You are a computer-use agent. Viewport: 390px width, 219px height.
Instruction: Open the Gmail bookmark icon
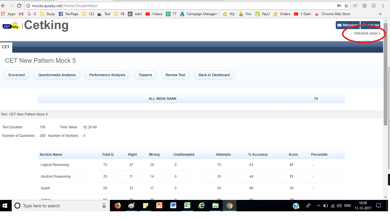point(21,14)
